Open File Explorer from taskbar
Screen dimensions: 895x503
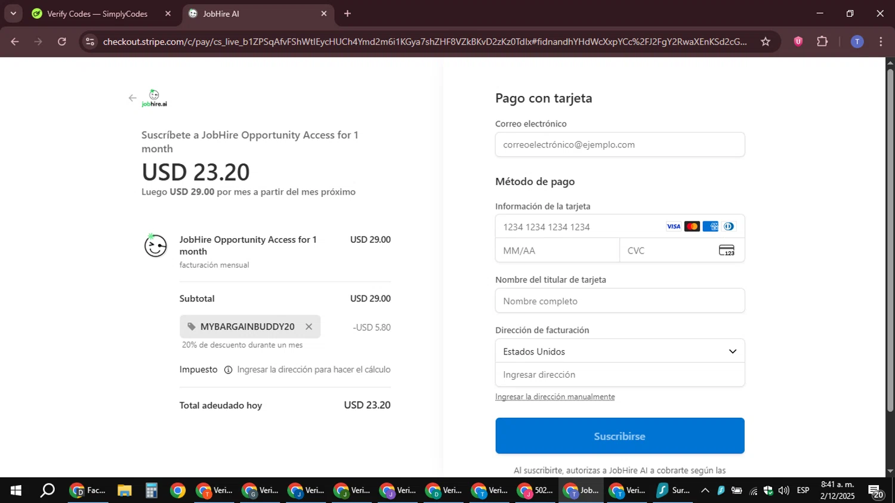[x=124, y=491]
